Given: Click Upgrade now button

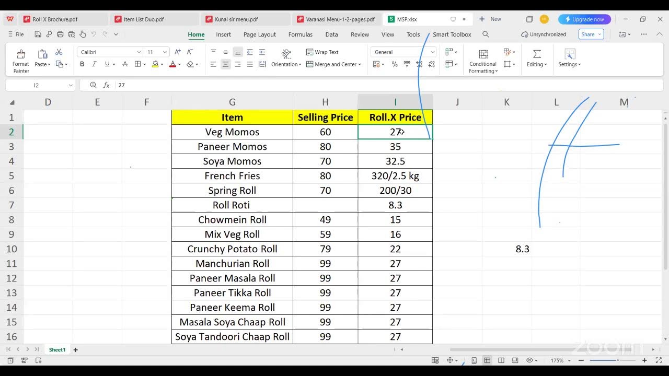Looking at the screenshot, I should click(x=584, y=19).
